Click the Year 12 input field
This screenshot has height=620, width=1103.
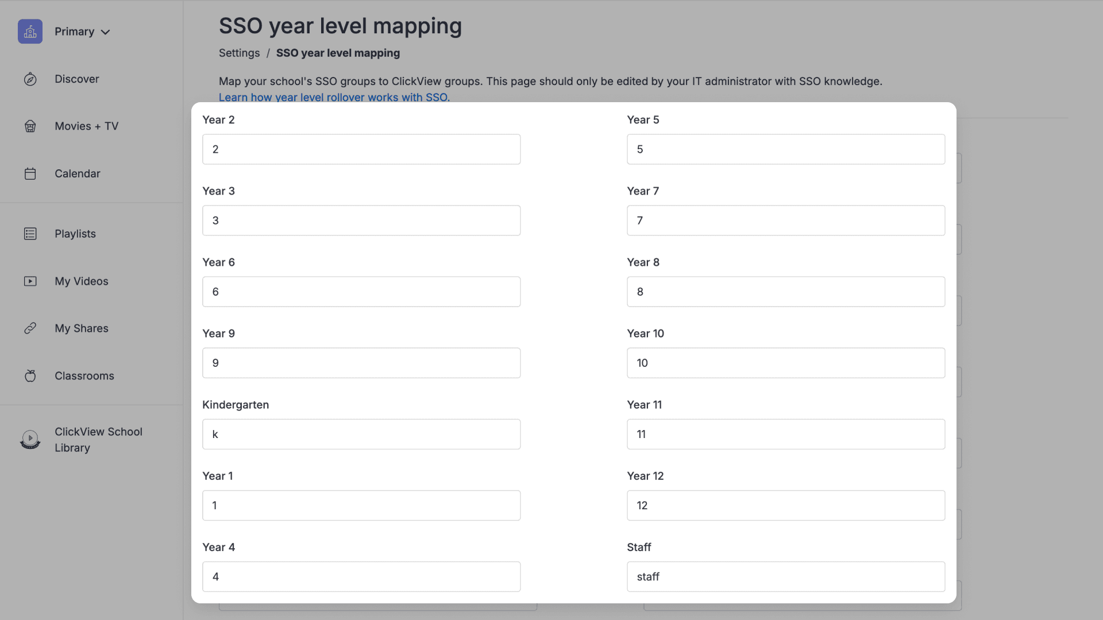pyautogui.click(x=786, y=505)
